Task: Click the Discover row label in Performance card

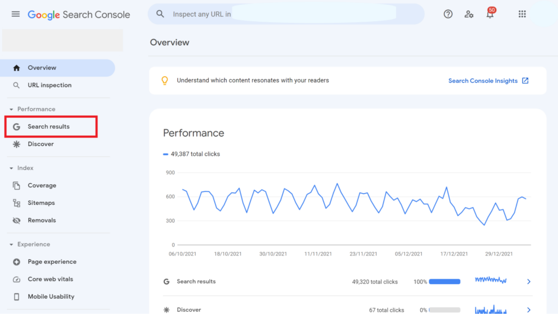Action: click(x=189, y=310)
